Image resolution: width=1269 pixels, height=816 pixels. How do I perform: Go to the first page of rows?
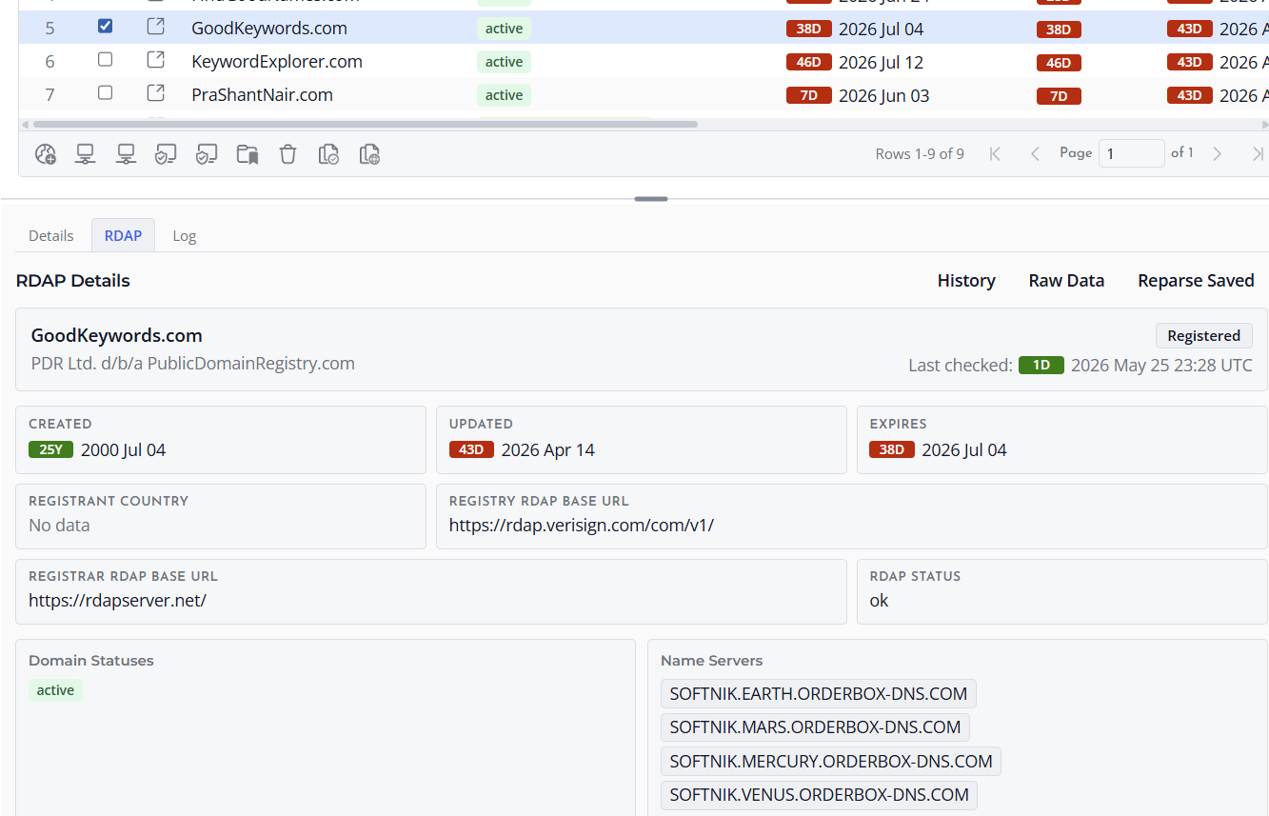tap(995, 153)
